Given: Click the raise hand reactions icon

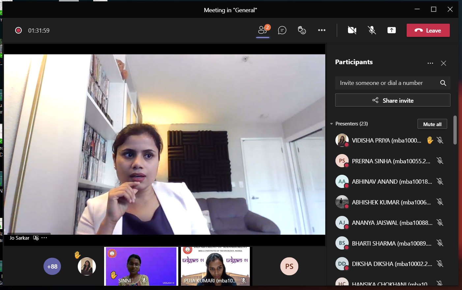Looking at the screenshot, I should pyautogui.click(x=302, y=30).
